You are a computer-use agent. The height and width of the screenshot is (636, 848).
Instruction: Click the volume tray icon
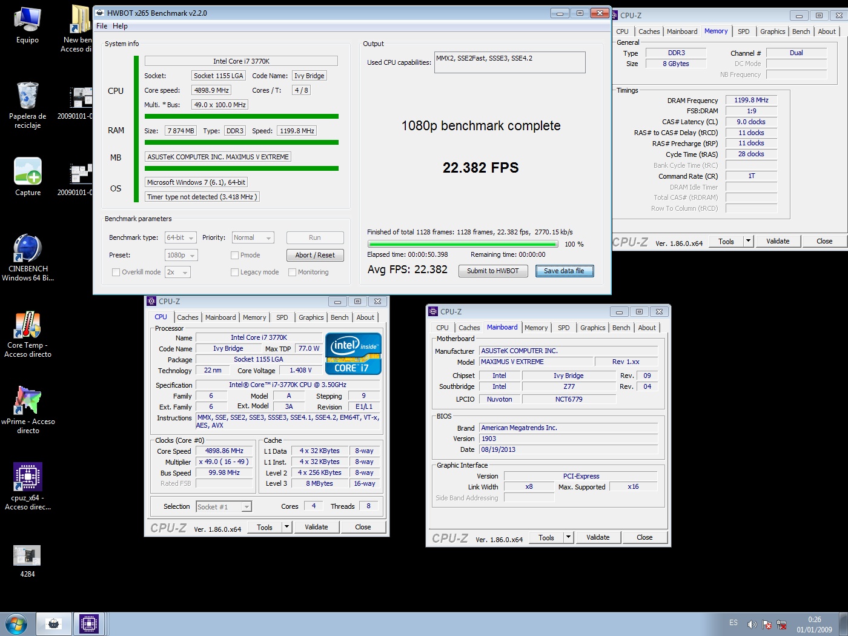point(752,624)
